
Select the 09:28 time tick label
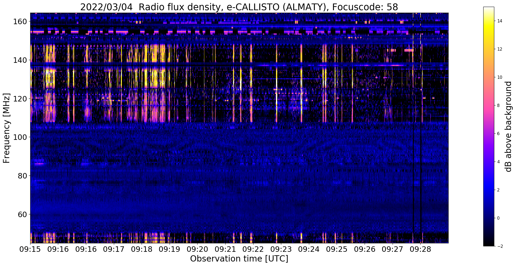420,249
